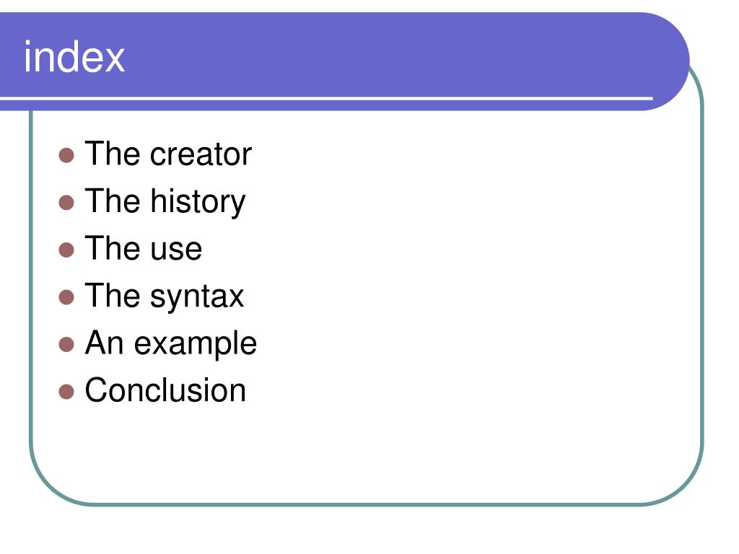
Task: Select the white line under the title
Action: click(326, 98)
